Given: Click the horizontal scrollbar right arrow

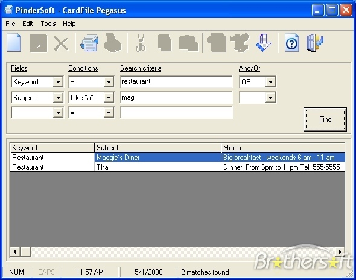Looking at the screenshot, I should point(340,252).
